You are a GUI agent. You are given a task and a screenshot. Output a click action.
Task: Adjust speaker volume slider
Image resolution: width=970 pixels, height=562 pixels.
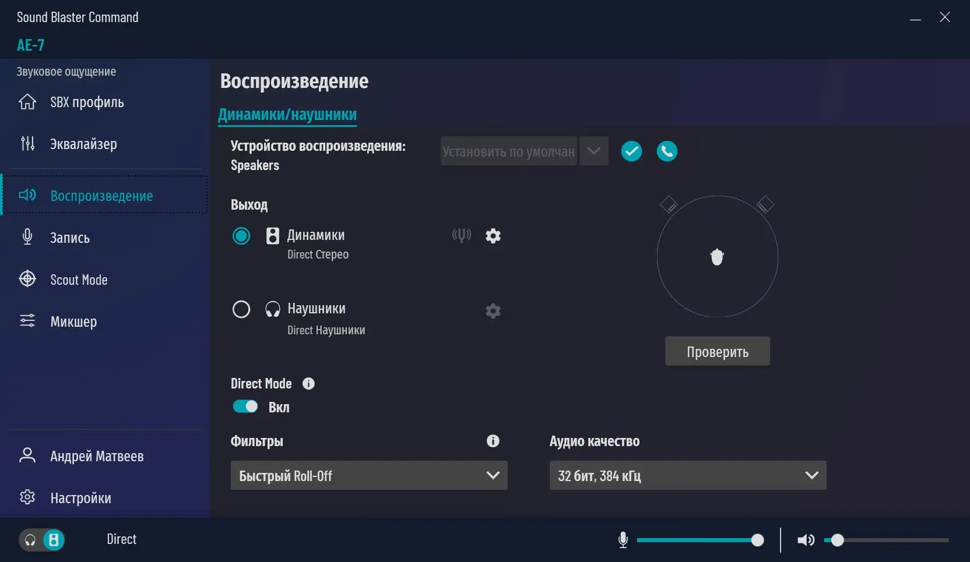click(x=887, y=540)
